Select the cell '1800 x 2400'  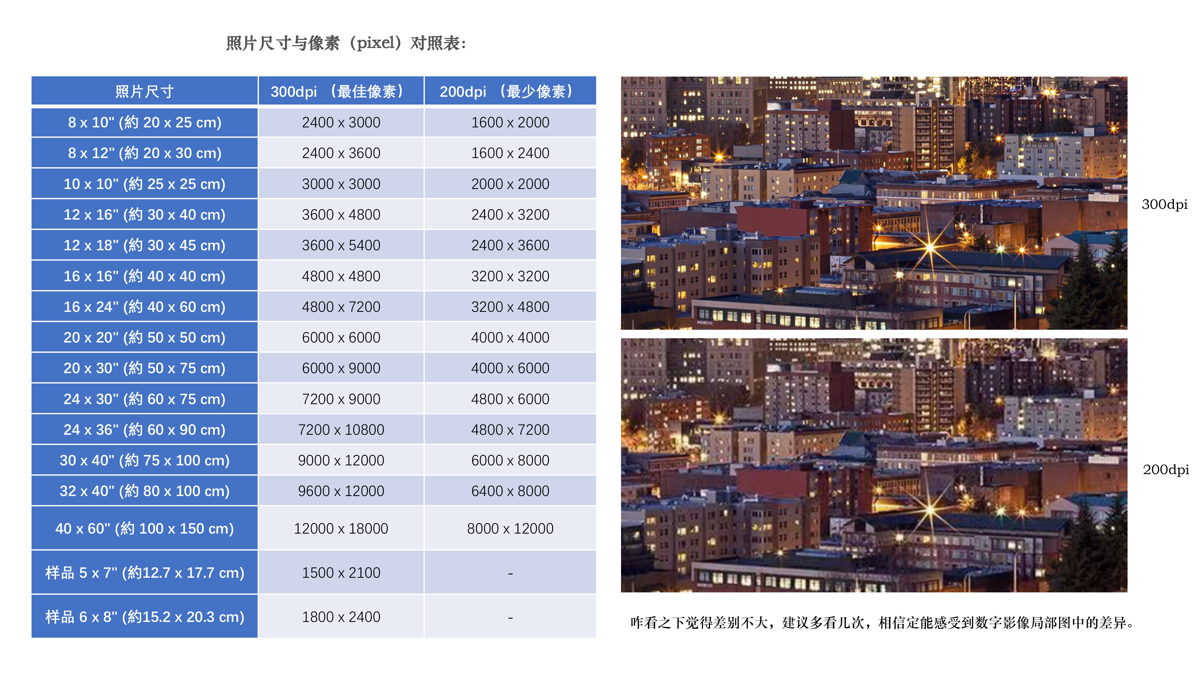coord(341,617)
